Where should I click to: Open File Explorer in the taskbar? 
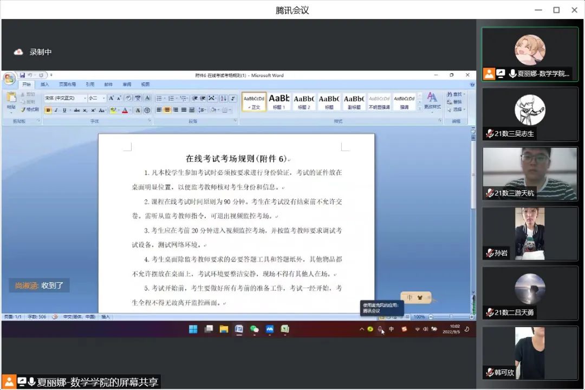click(x=224, y=329)
